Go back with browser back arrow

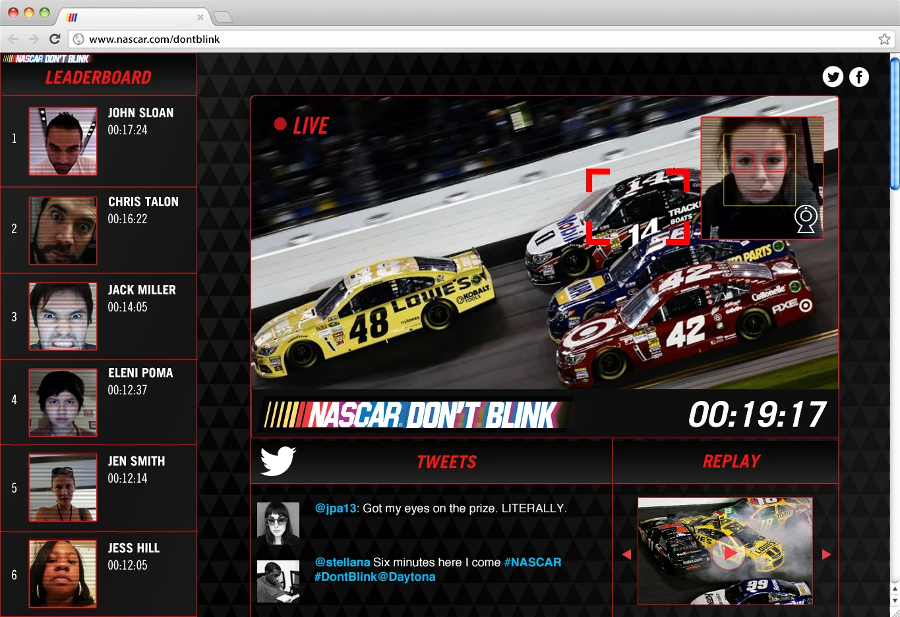[13, 39]
